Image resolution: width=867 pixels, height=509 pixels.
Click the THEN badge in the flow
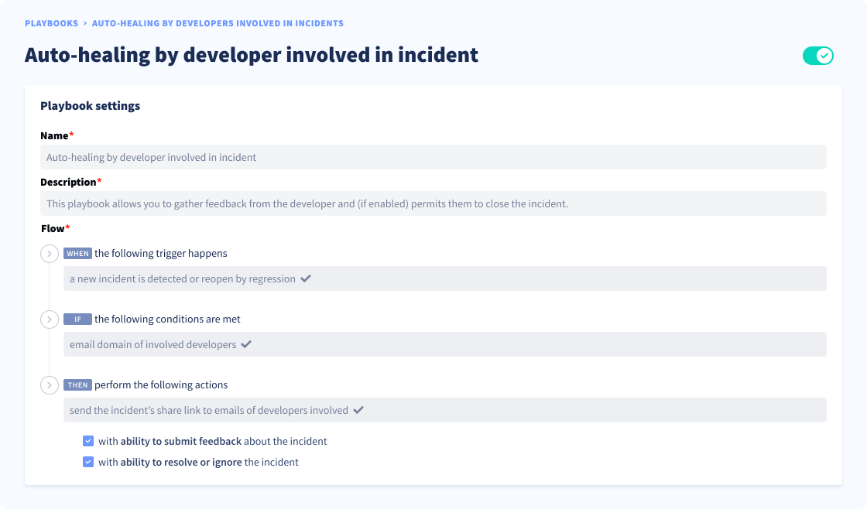click(79, 384)
